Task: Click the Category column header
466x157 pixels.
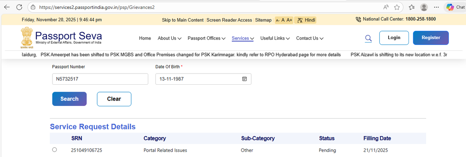Action: [x=155, y=138]
